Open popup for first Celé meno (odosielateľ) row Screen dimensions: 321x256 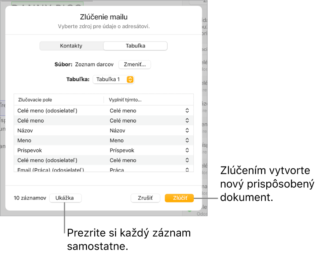coord(187,111)
